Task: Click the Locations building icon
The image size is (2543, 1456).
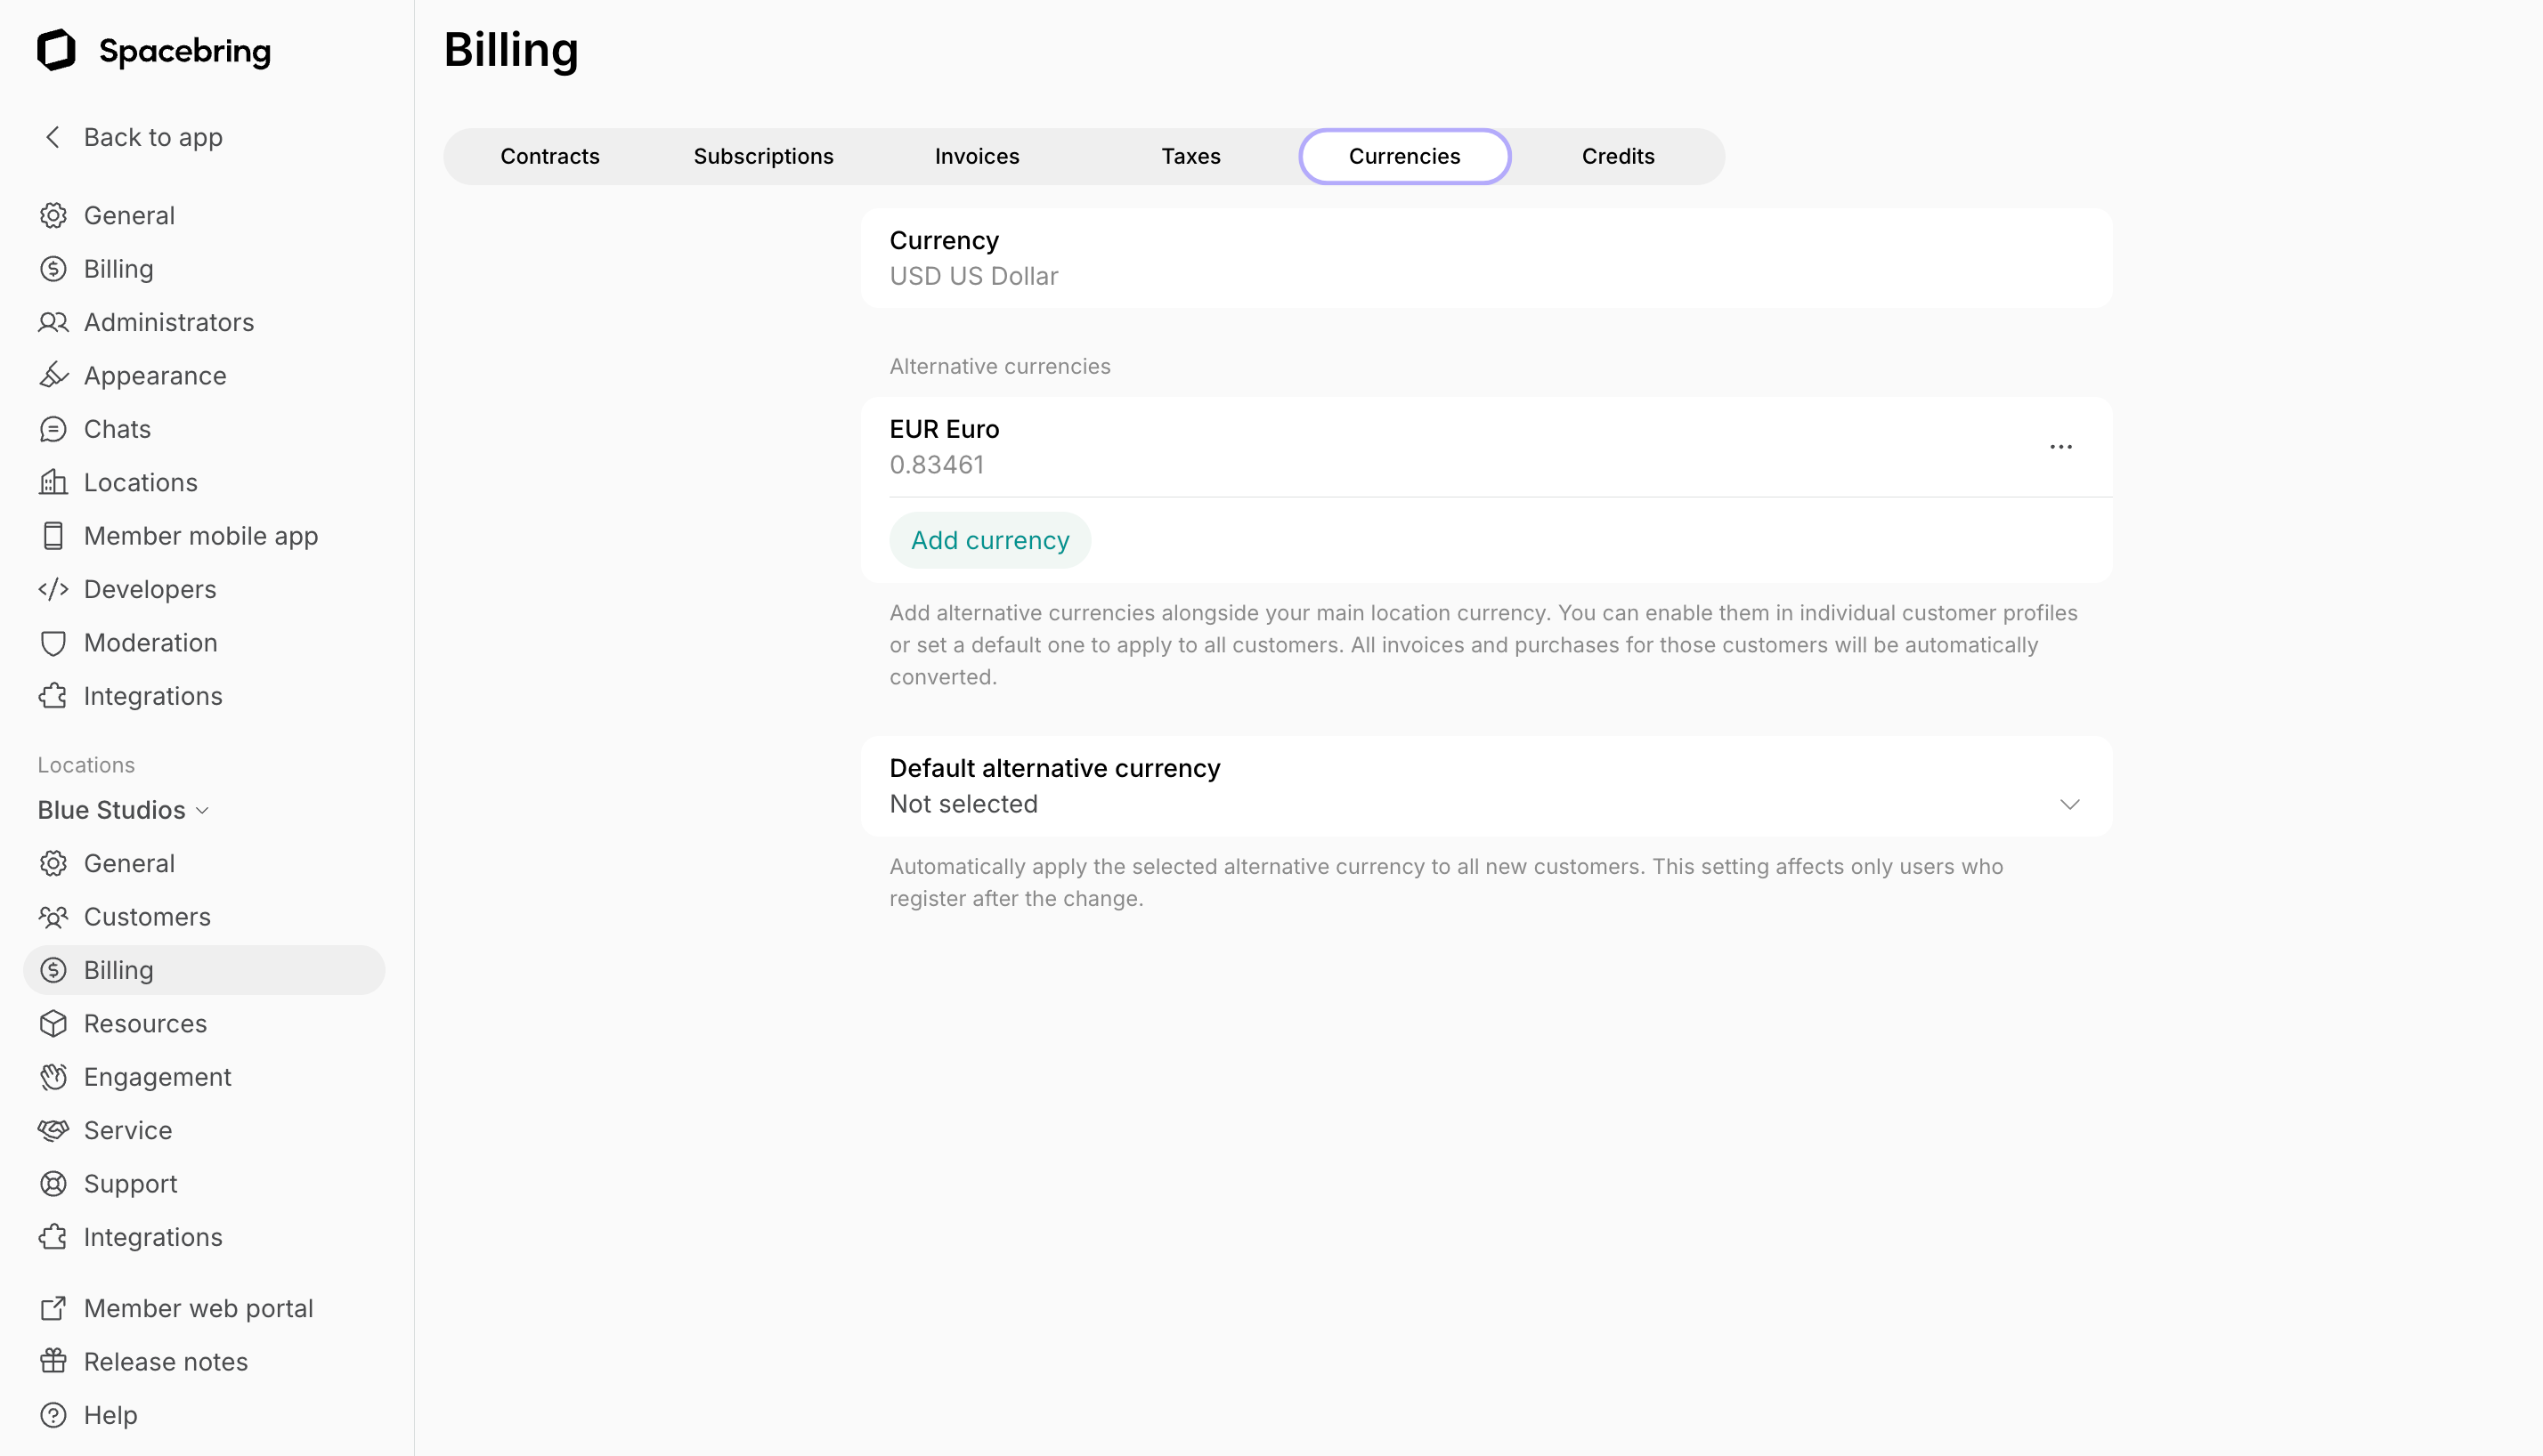Action: coord(53,482)
